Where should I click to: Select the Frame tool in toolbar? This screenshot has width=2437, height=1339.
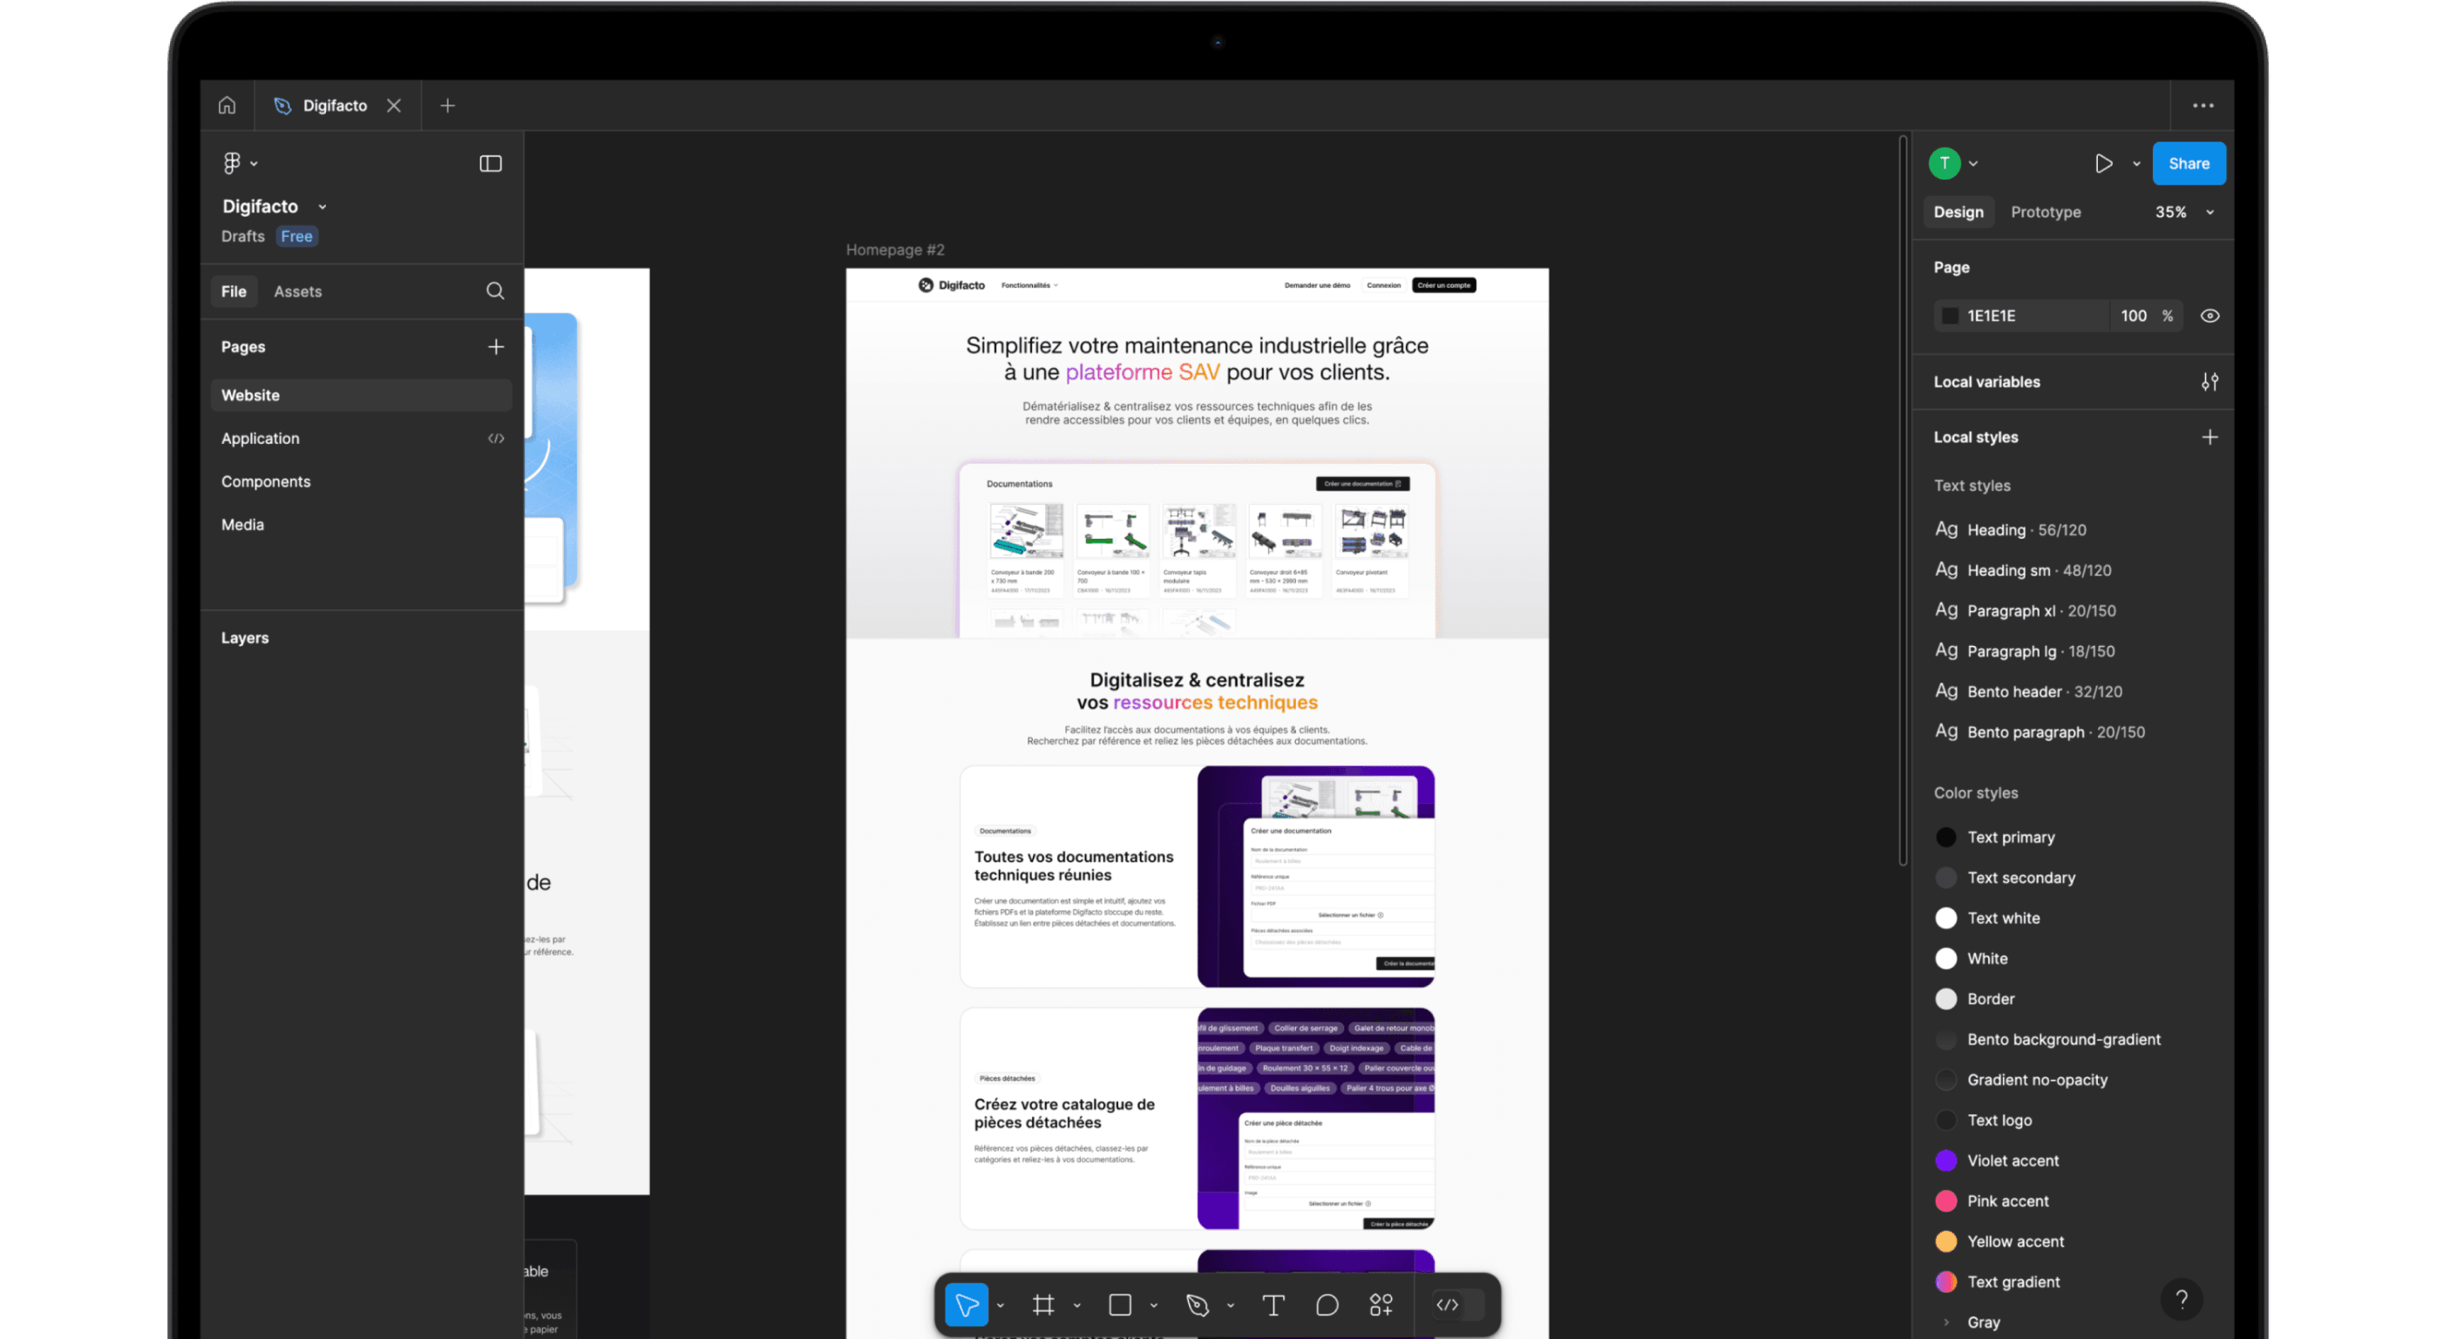[x=1042, y=1305]
